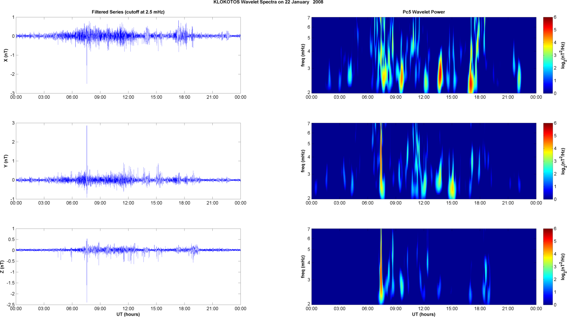Click 'UT (hours)' label under Z series plot

[128, 314]
